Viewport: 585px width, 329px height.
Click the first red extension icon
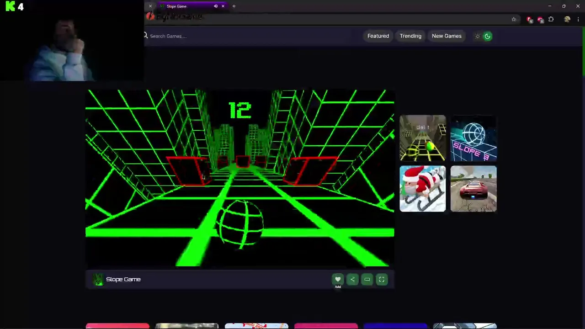530,20
